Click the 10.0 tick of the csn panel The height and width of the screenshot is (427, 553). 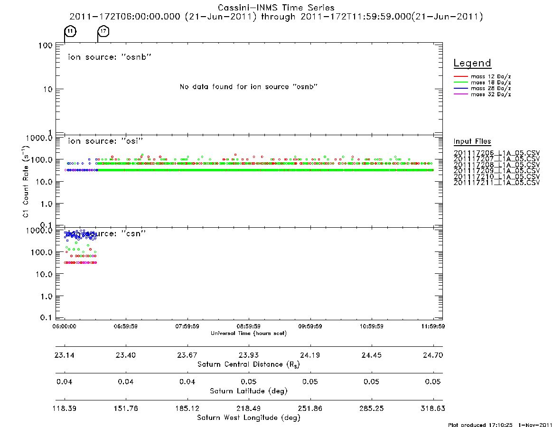pos(44,274)
